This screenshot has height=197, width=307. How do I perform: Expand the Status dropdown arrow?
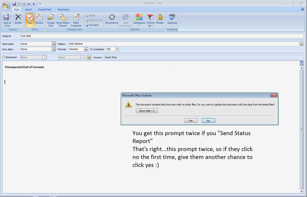point(301,44)
